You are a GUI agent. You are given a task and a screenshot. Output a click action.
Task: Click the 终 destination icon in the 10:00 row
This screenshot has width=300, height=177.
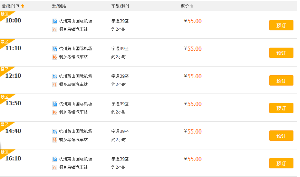pyautogui.click(x=55, y=29)
